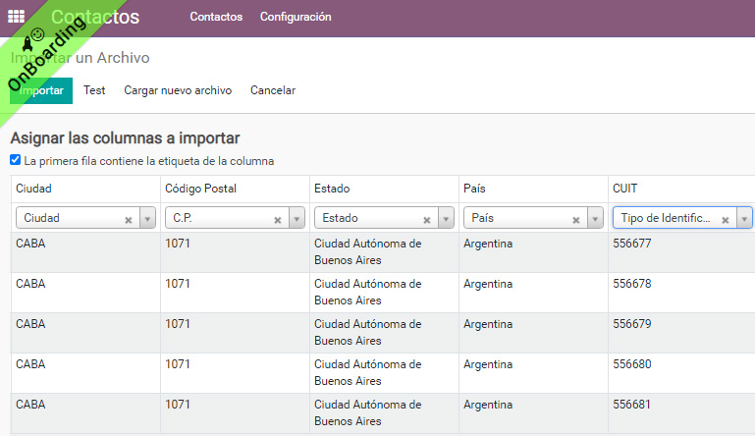Expand the País mapping dropdown arrow
Viewport: 755px width, 436px height.
click(595, 218)
